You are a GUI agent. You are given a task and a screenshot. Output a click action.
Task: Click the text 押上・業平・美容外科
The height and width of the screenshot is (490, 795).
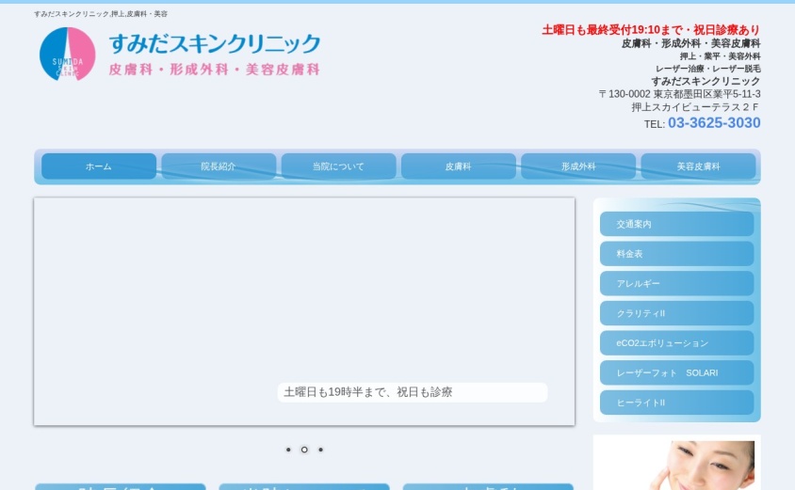click(720, 56)
